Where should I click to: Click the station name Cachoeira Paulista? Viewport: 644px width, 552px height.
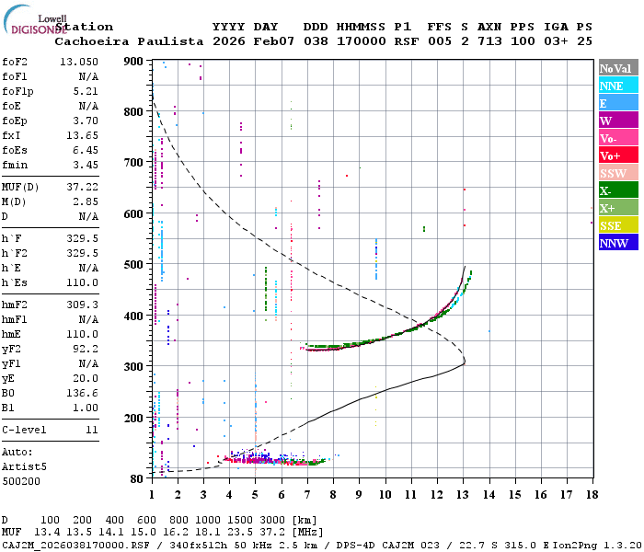[x=129, y=41]
